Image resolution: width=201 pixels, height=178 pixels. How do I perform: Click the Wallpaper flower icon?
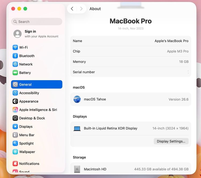click(x=15, y=152)
